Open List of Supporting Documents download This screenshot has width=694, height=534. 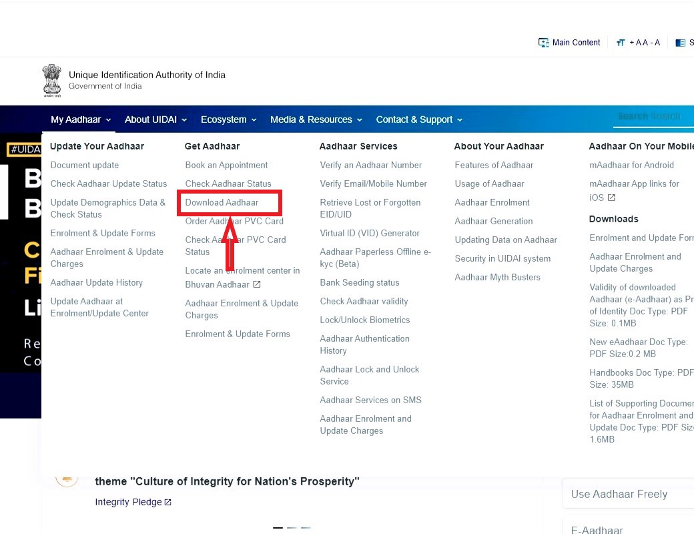coord(642,421)
